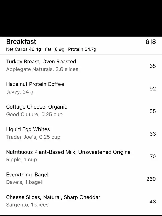Image resolution: width=162 pixels, height=216 pixels.
Task: Tap the 92 calories coffee value
Action: tap(153, 89)
